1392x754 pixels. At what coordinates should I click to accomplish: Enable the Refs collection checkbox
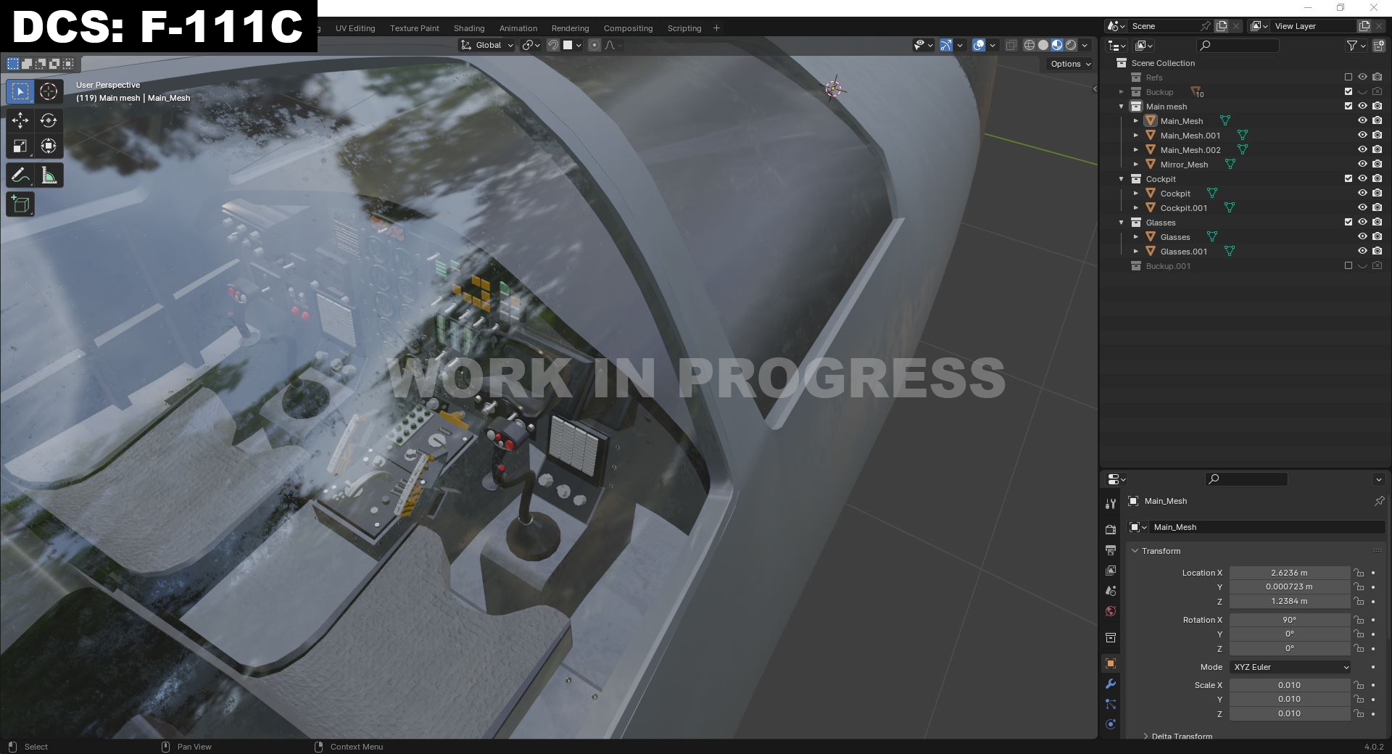pyautogui.click(x=1348, y=77)
